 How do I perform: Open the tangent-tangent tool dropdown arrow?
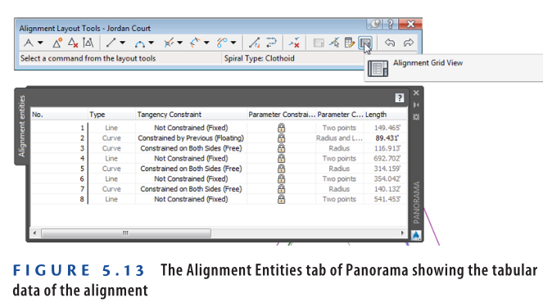[40, 43]
